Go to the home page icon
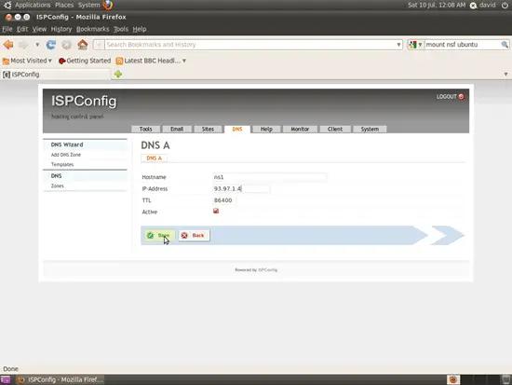Screen dimensions: 512x385 pos(83,45)
